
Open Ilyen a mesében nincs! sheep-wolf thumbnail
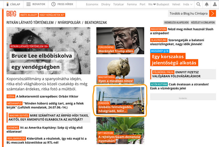(x=120, y=71)
